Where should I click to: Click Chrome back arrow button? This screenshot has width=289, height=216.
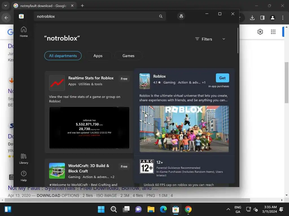(x=6, y=18)
